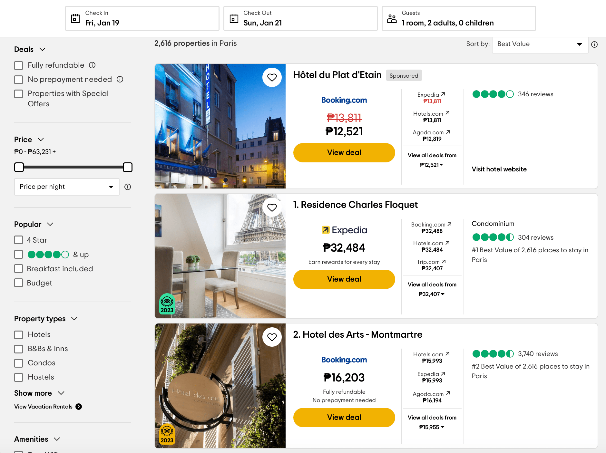The image size is (606, 453).
Task: Click arrow icon next to View Vacation Rentals
Action: coord(79,407)
